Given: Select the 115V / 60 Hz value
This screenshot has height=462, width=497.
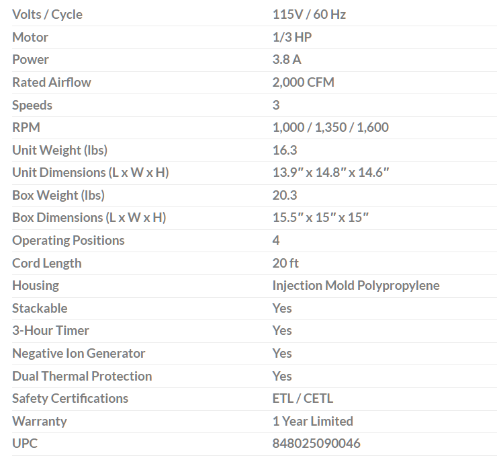Looking at the screenshot, I should 309,14.
